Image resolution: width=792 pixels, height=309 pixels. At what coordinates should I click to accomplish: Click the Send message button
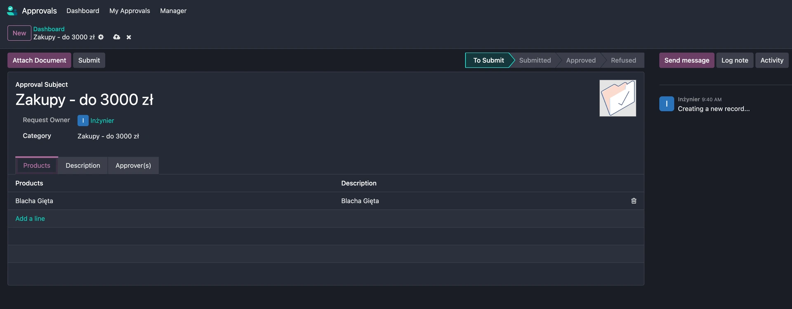pyautogui.click(x=686, y=60)
